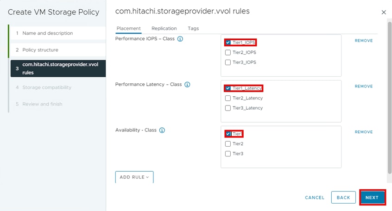Uncheck the Tier1_IOPS checkbox
Screen dimensions: 392x211
[228, 43]
